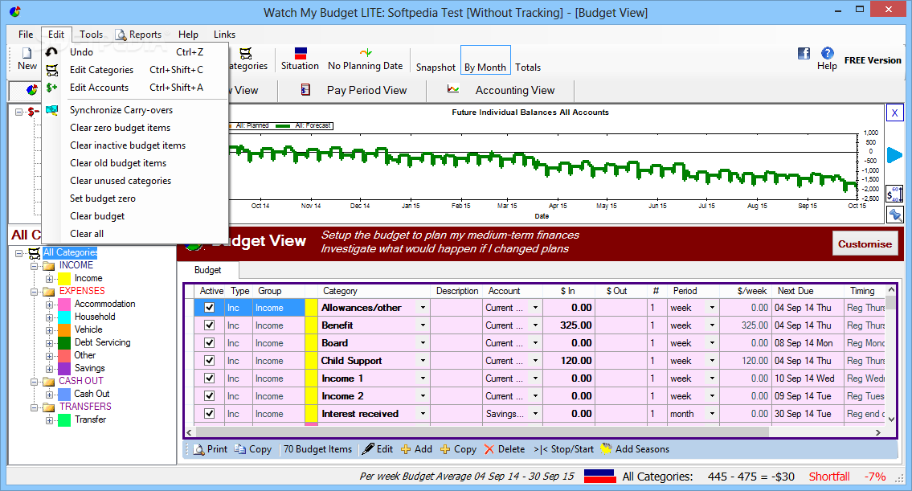Uncheck Active for Income 2 row
Viewport: 912px width, 491px height.
coord(210,395)
